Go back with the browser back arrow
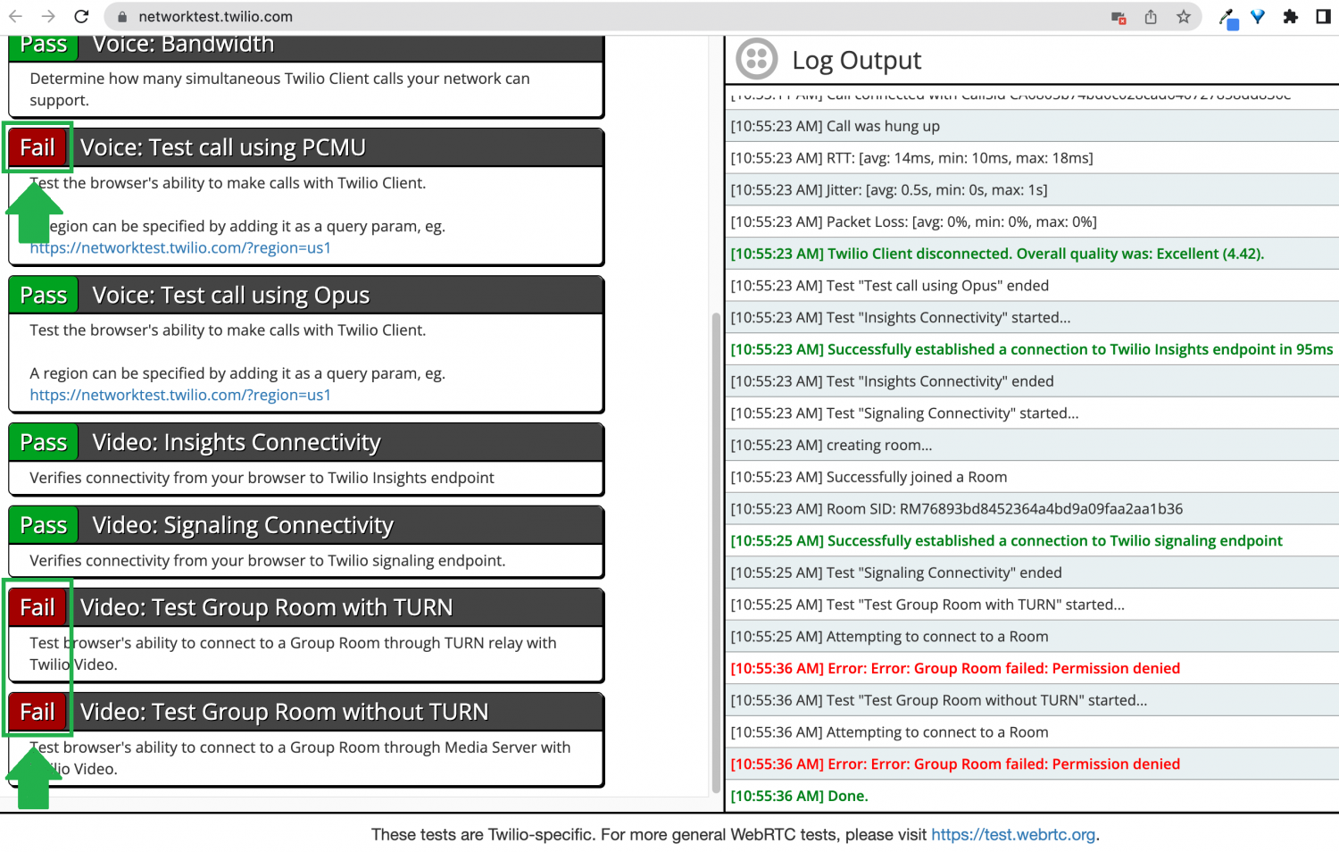Image resolution: width=1339 pixels, height=852 pixels. click(x=15, y=16)
